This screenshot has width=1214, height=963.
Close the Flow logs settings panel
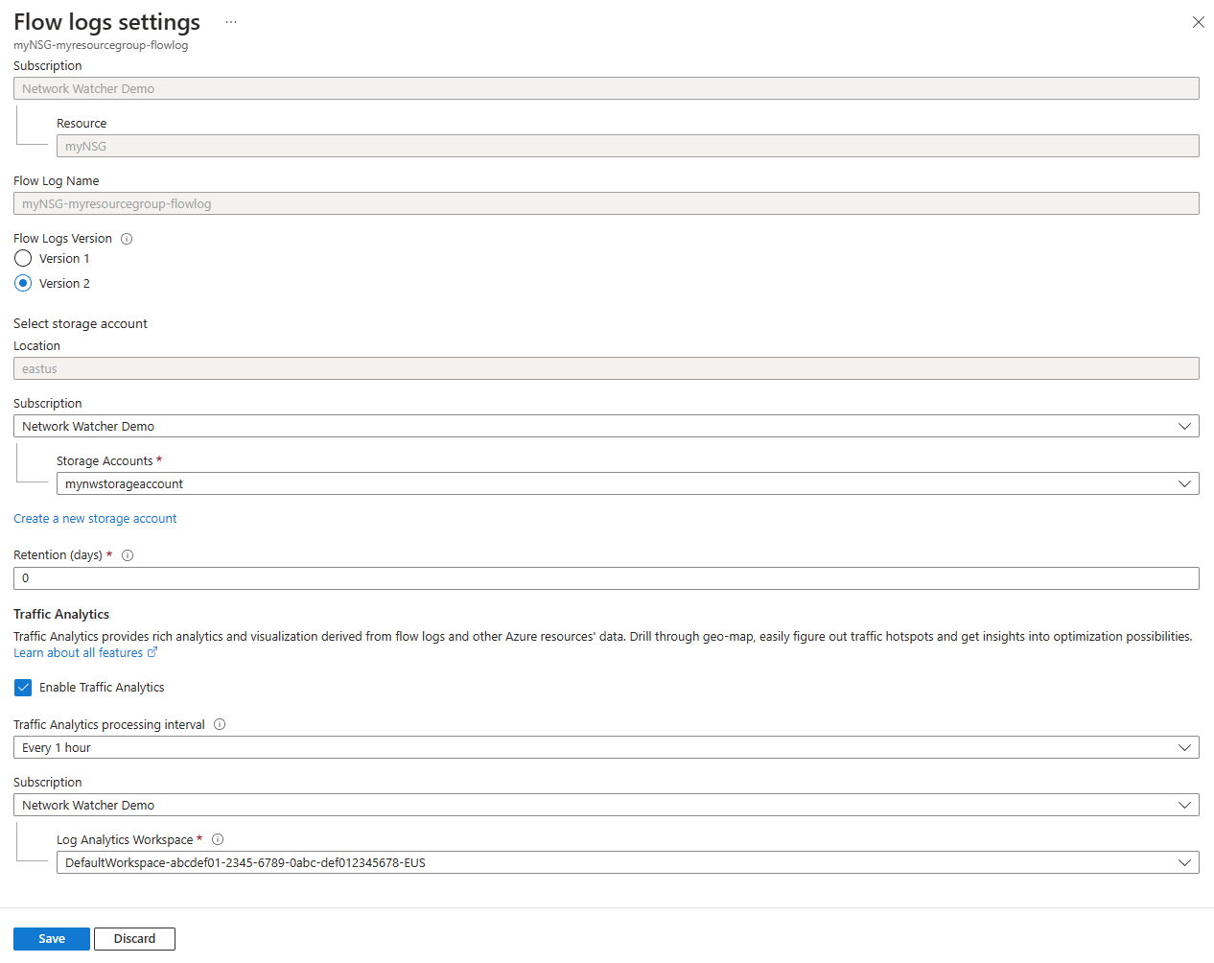(1198, 22)
